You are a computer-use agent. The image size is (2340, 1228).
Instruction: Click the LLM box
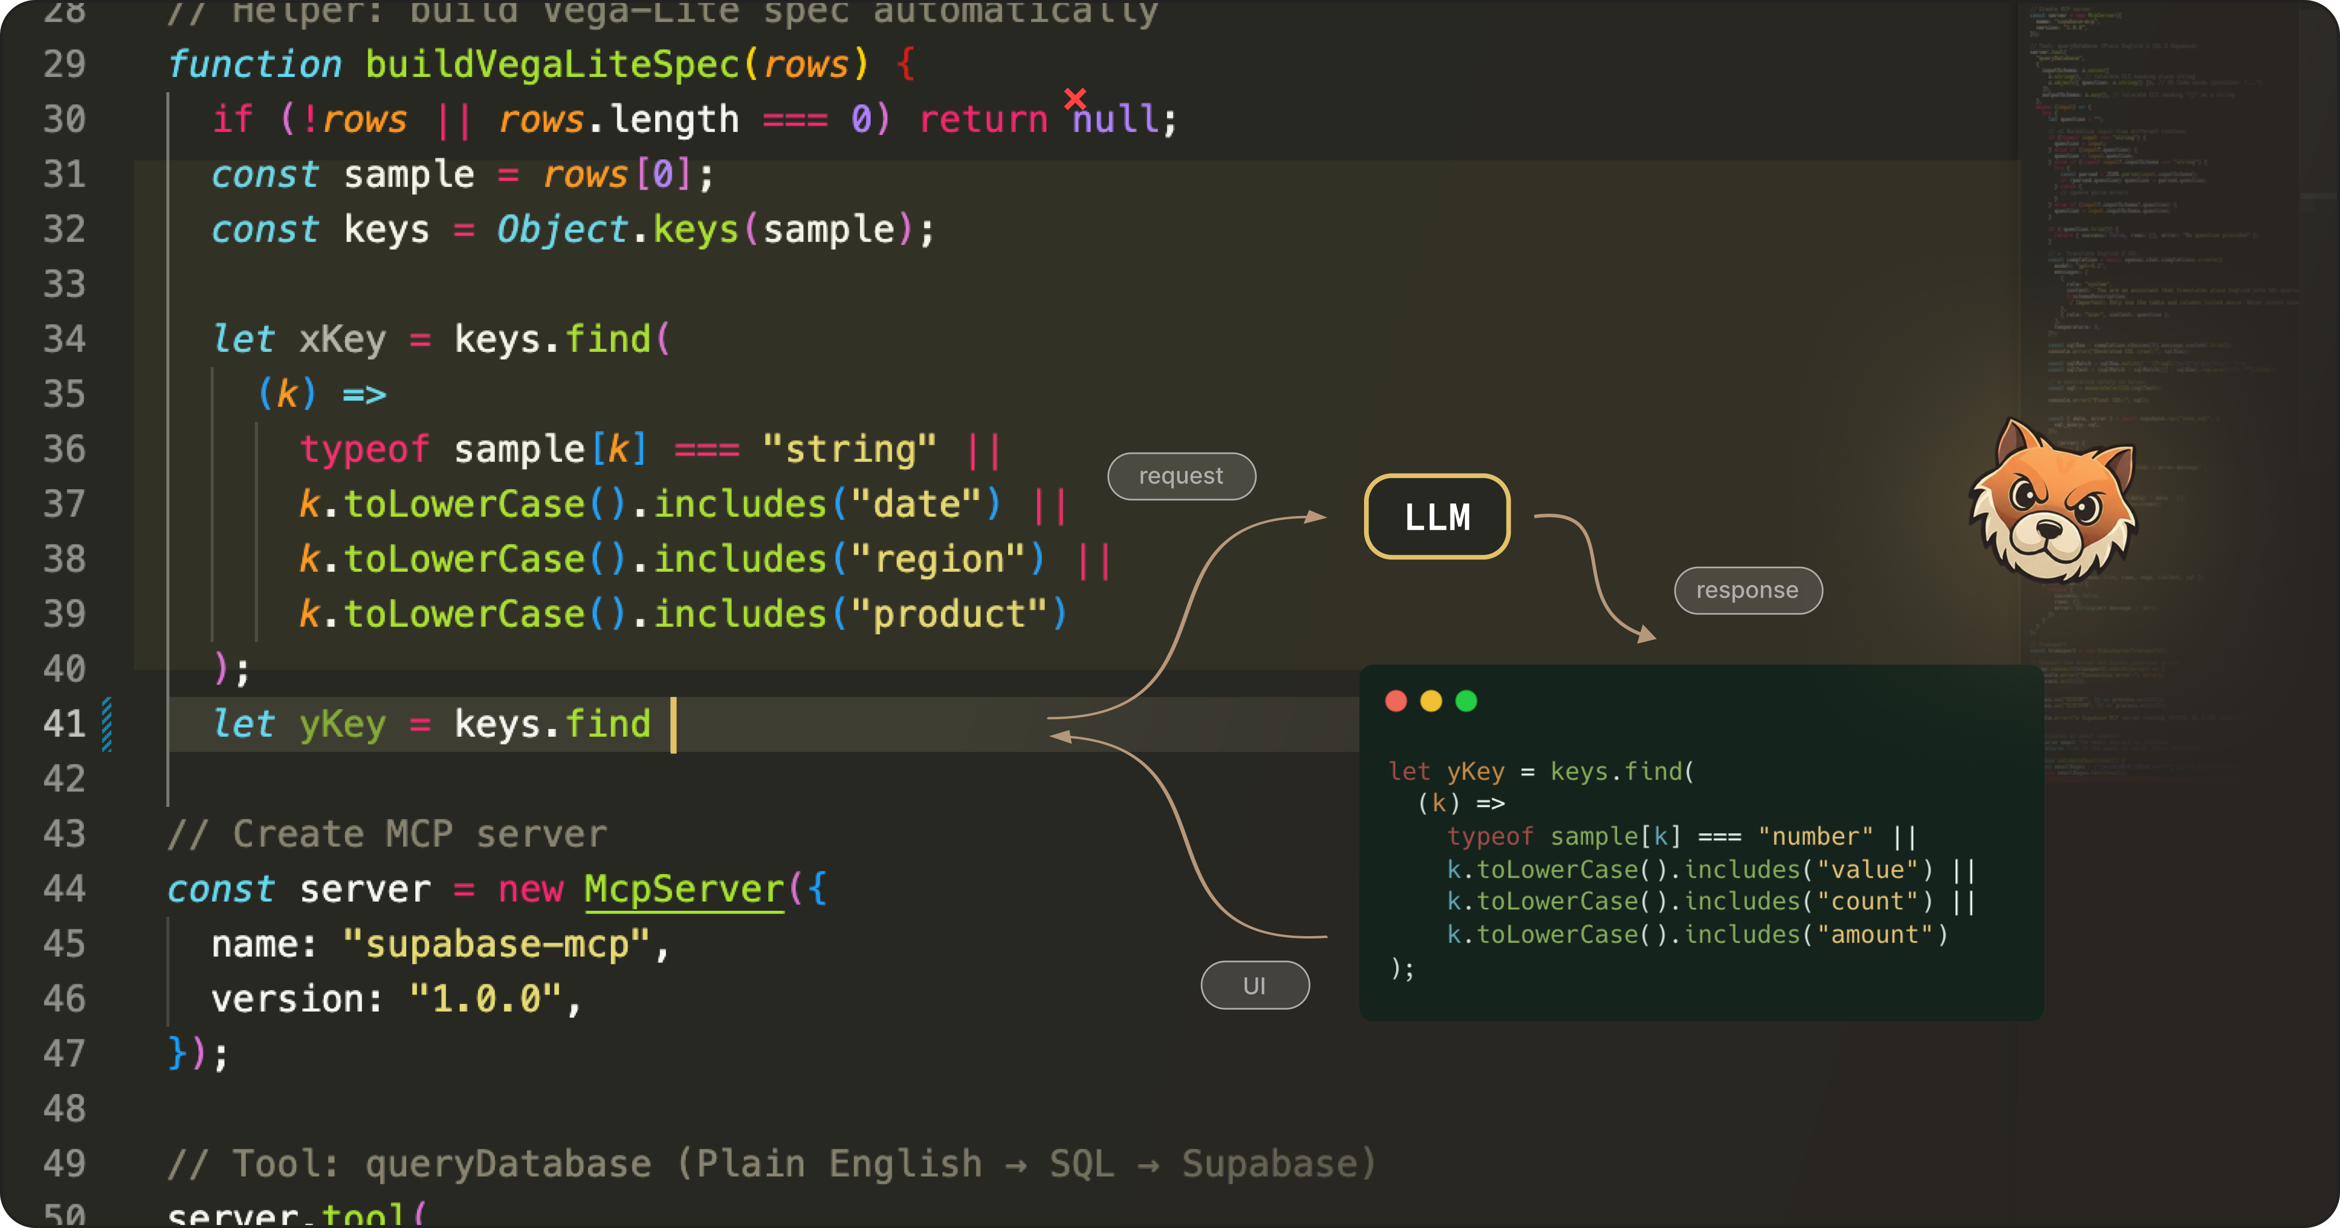(x=1437, y=517)
